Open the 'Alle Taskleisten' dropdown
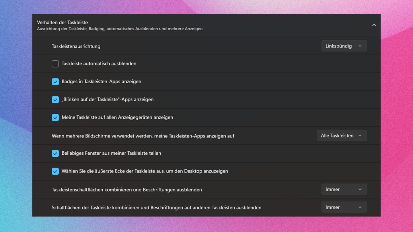The image size is (413, 232). coord(341,136)
